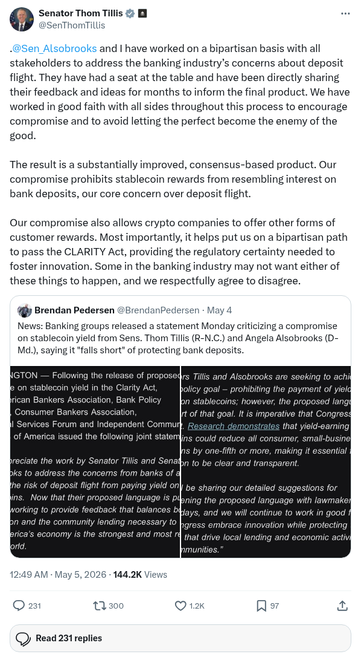Click the reply speech bubble icon

tap(19, 606)
